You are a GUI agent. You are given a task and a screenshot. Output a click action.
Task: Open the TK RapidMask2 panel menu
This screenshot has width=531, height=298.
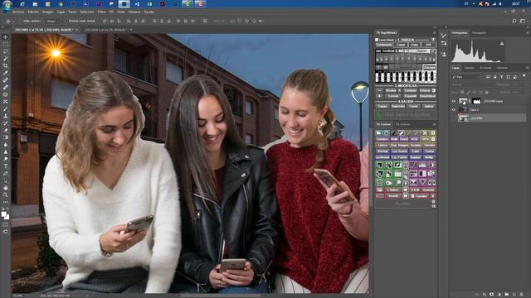coord(434,33)
